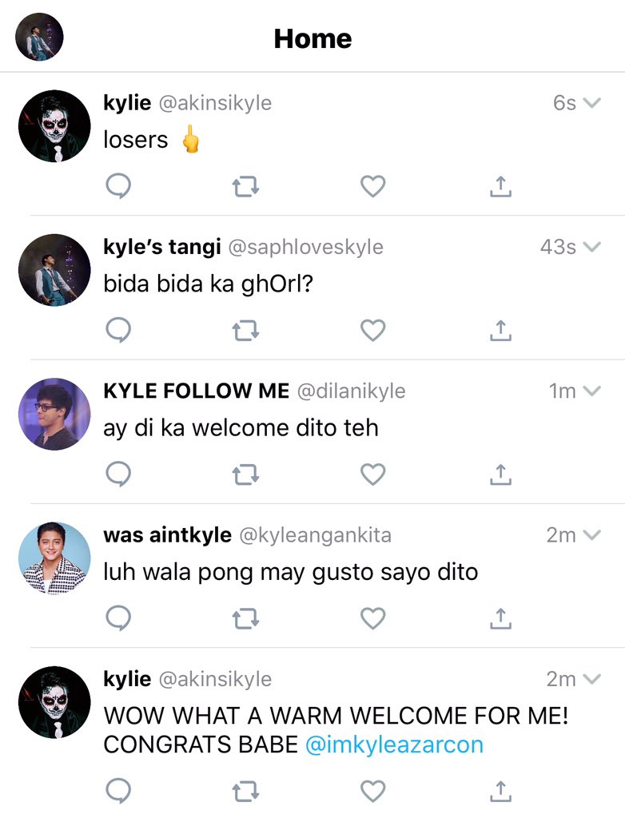The image size is (625, 818).
Task: Open the kyle's tangi profile name
Action: click(x=162, y=247)
